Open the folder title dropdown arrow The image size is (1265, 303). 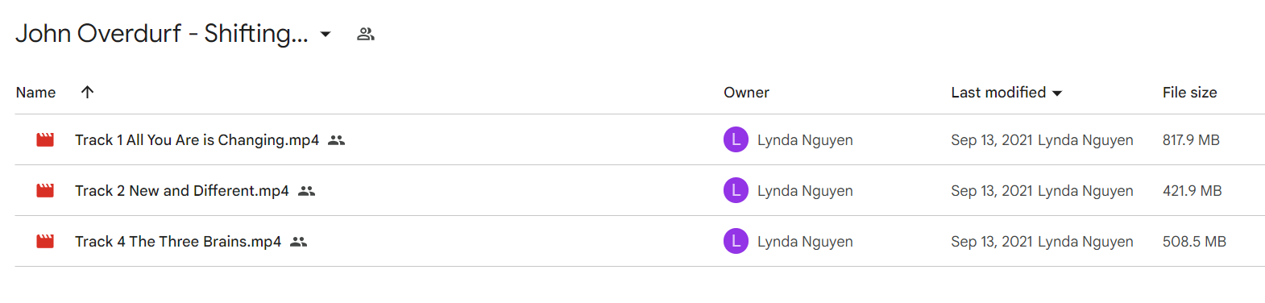(326, 34)
